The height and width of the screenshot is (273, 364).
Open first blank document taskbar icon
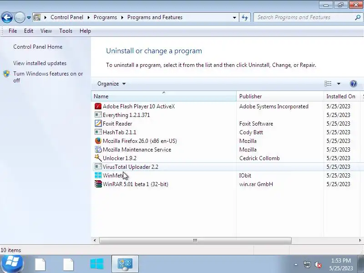[40, 264]
